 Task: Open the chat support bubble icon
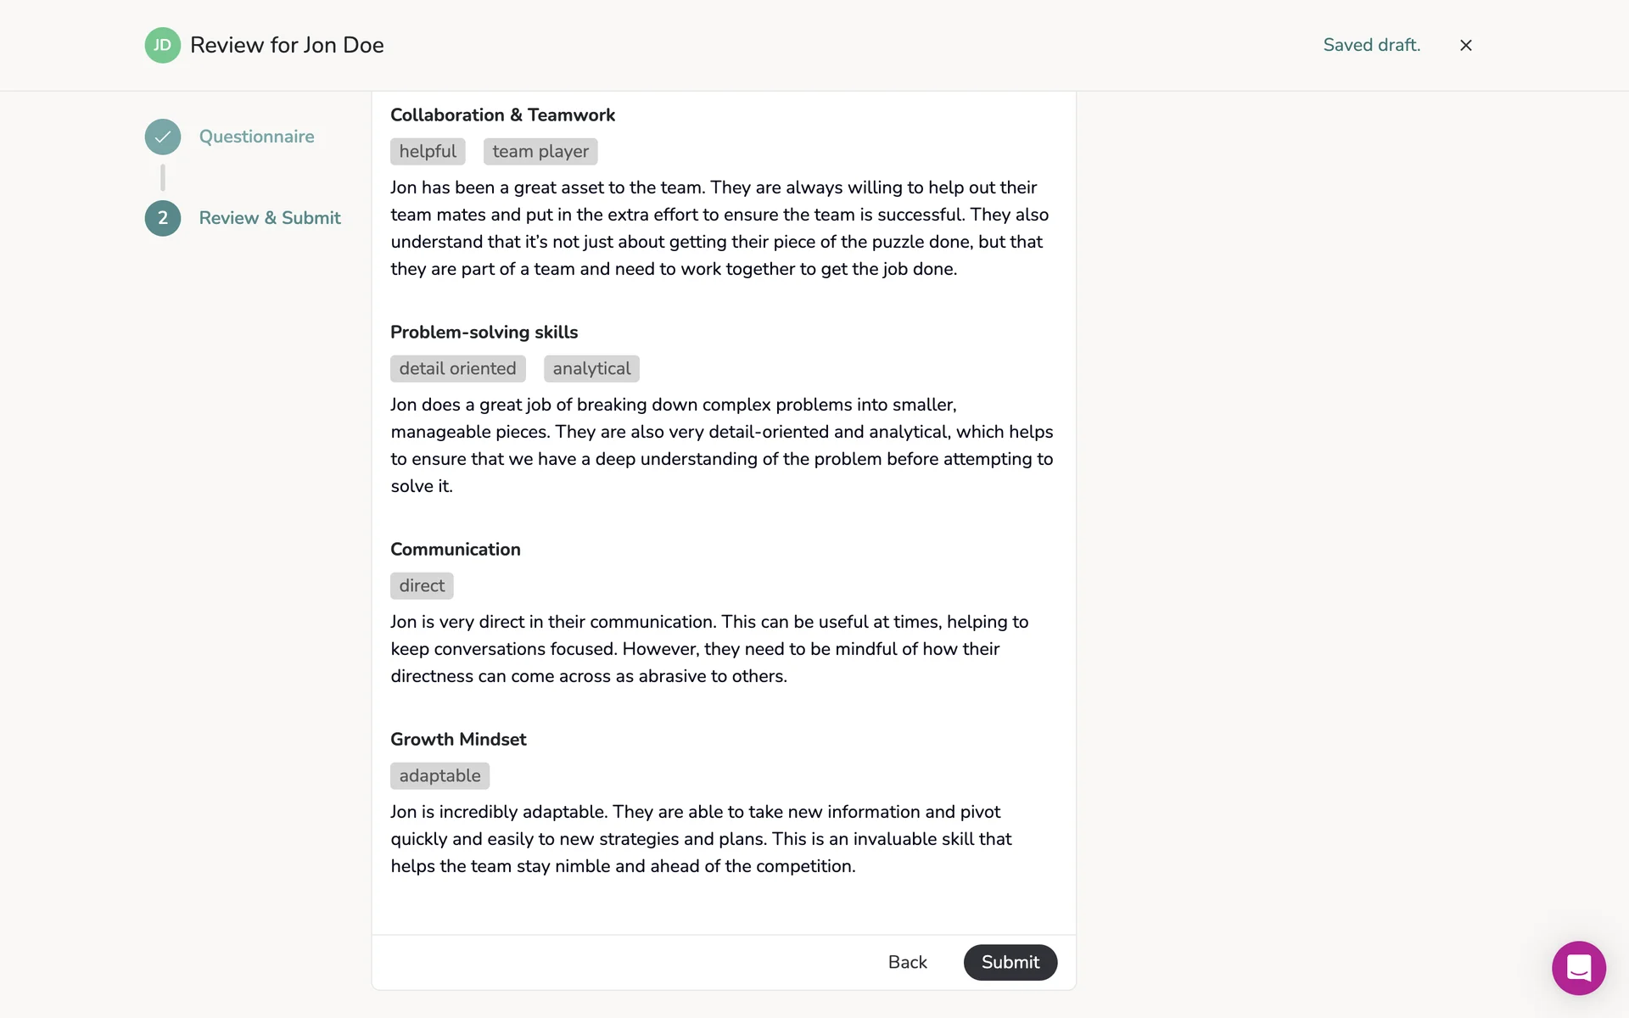[x=1578, y=967]
